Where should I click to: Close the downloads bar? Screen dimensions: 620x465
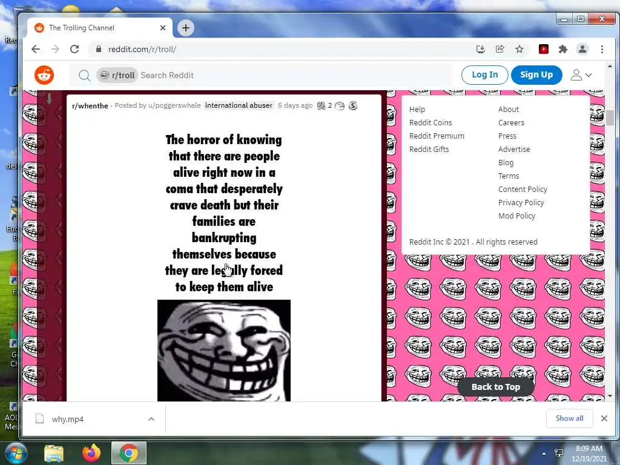point(604,418)
